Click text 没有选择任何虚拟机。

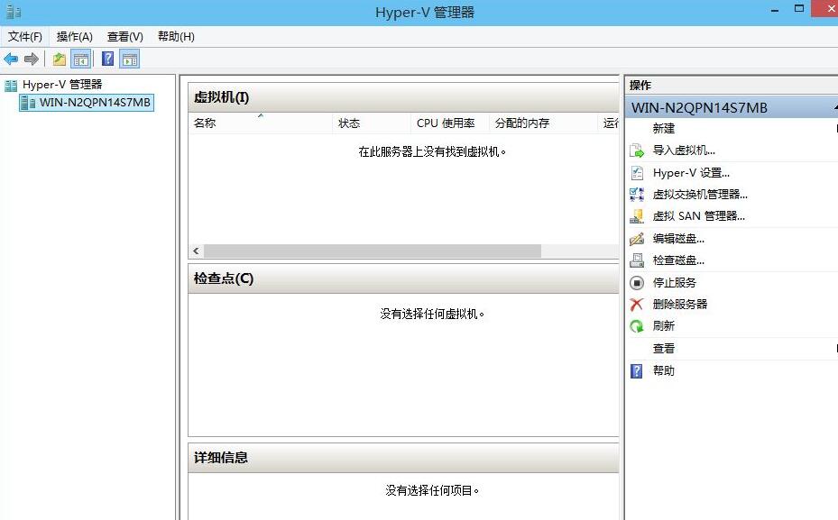coord(432,315)
